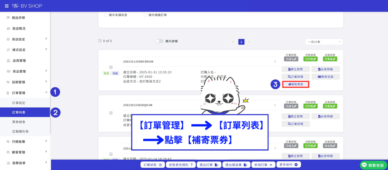This screenshot has height=170, width=388.
Task: Turn on the 顯示詳細 switch
Action: pos(159,41)
